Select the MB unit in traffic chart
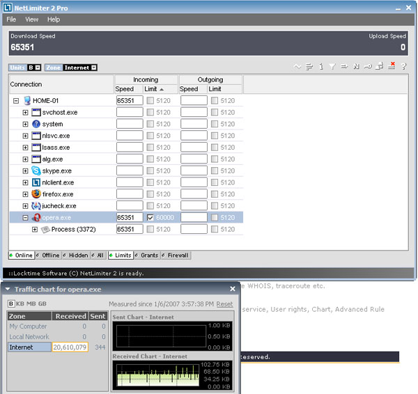418x394 pixels. [31, 304]
